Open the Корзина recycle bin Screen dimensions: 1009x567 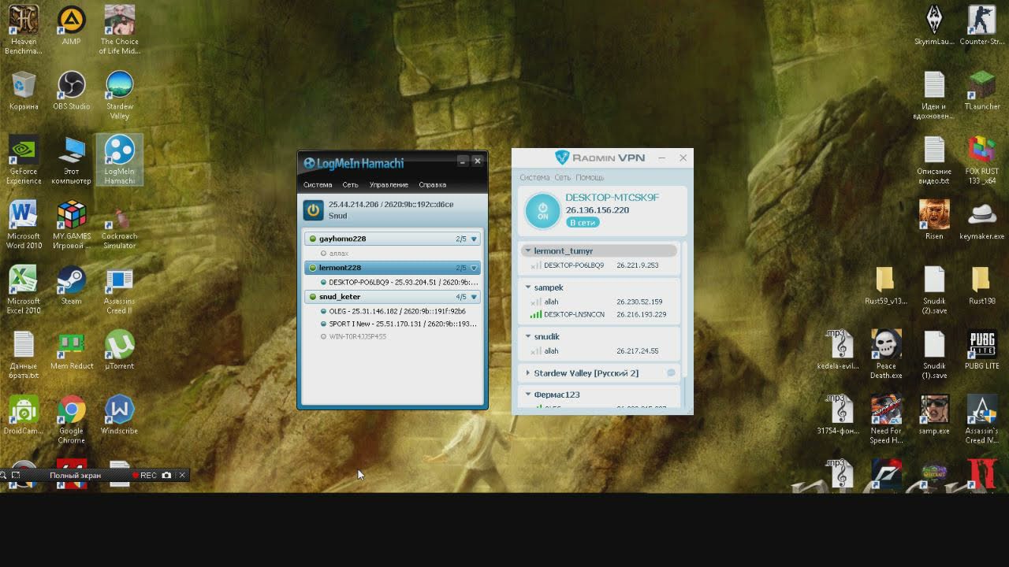click(24, 91)
